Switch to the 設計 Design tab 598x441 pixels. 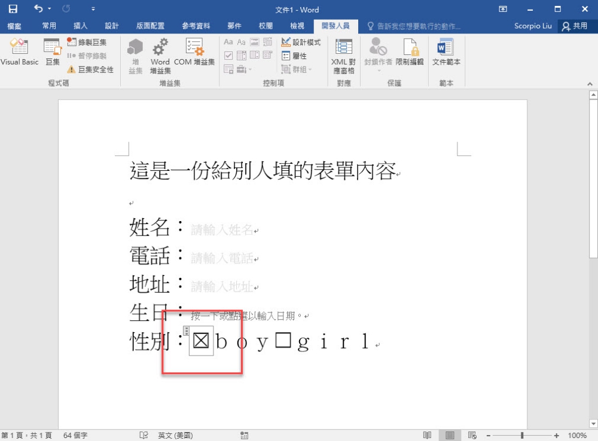click(112, 26)
